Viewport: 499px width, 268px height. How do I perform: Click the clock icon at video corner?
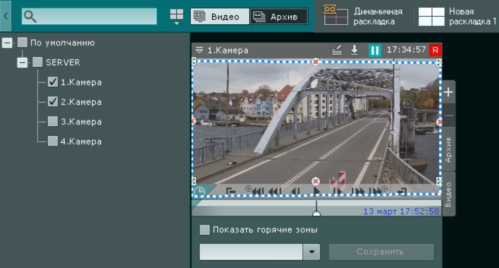click(x=200, y=191)
